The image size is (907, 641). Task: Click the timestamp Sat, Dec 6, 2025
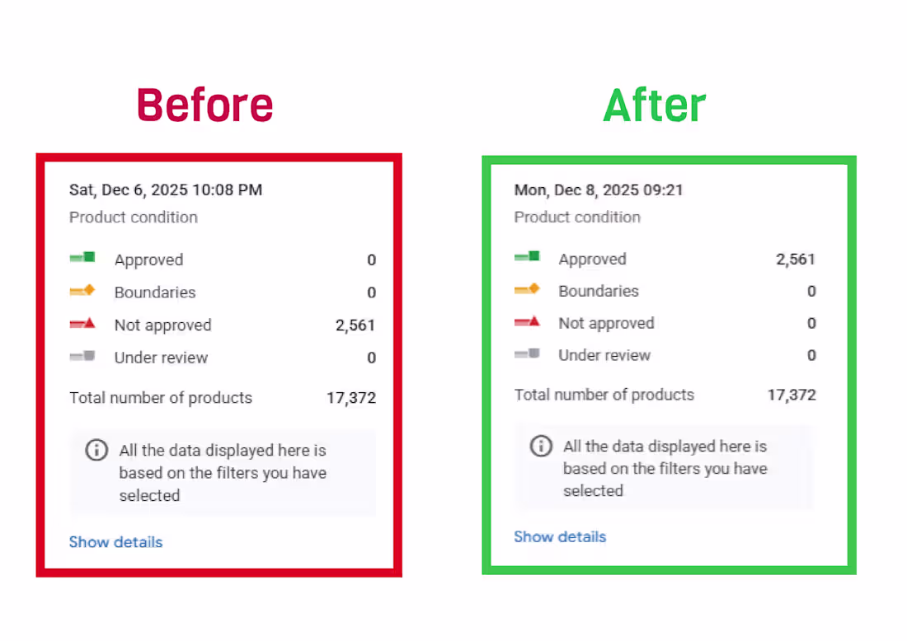165,189
